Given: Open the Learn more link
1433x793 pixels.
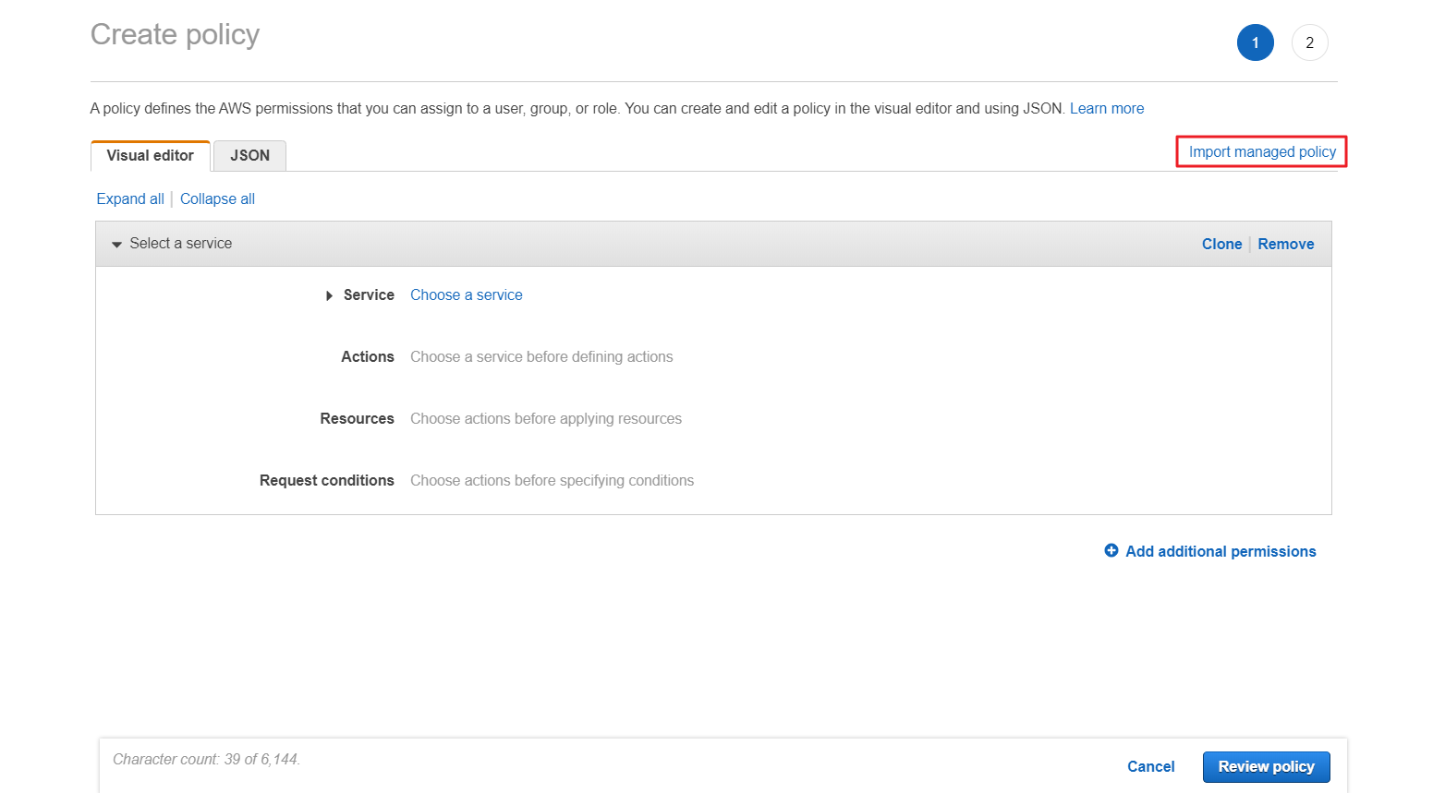Looking at the screenshot, I should point(1106,108).
